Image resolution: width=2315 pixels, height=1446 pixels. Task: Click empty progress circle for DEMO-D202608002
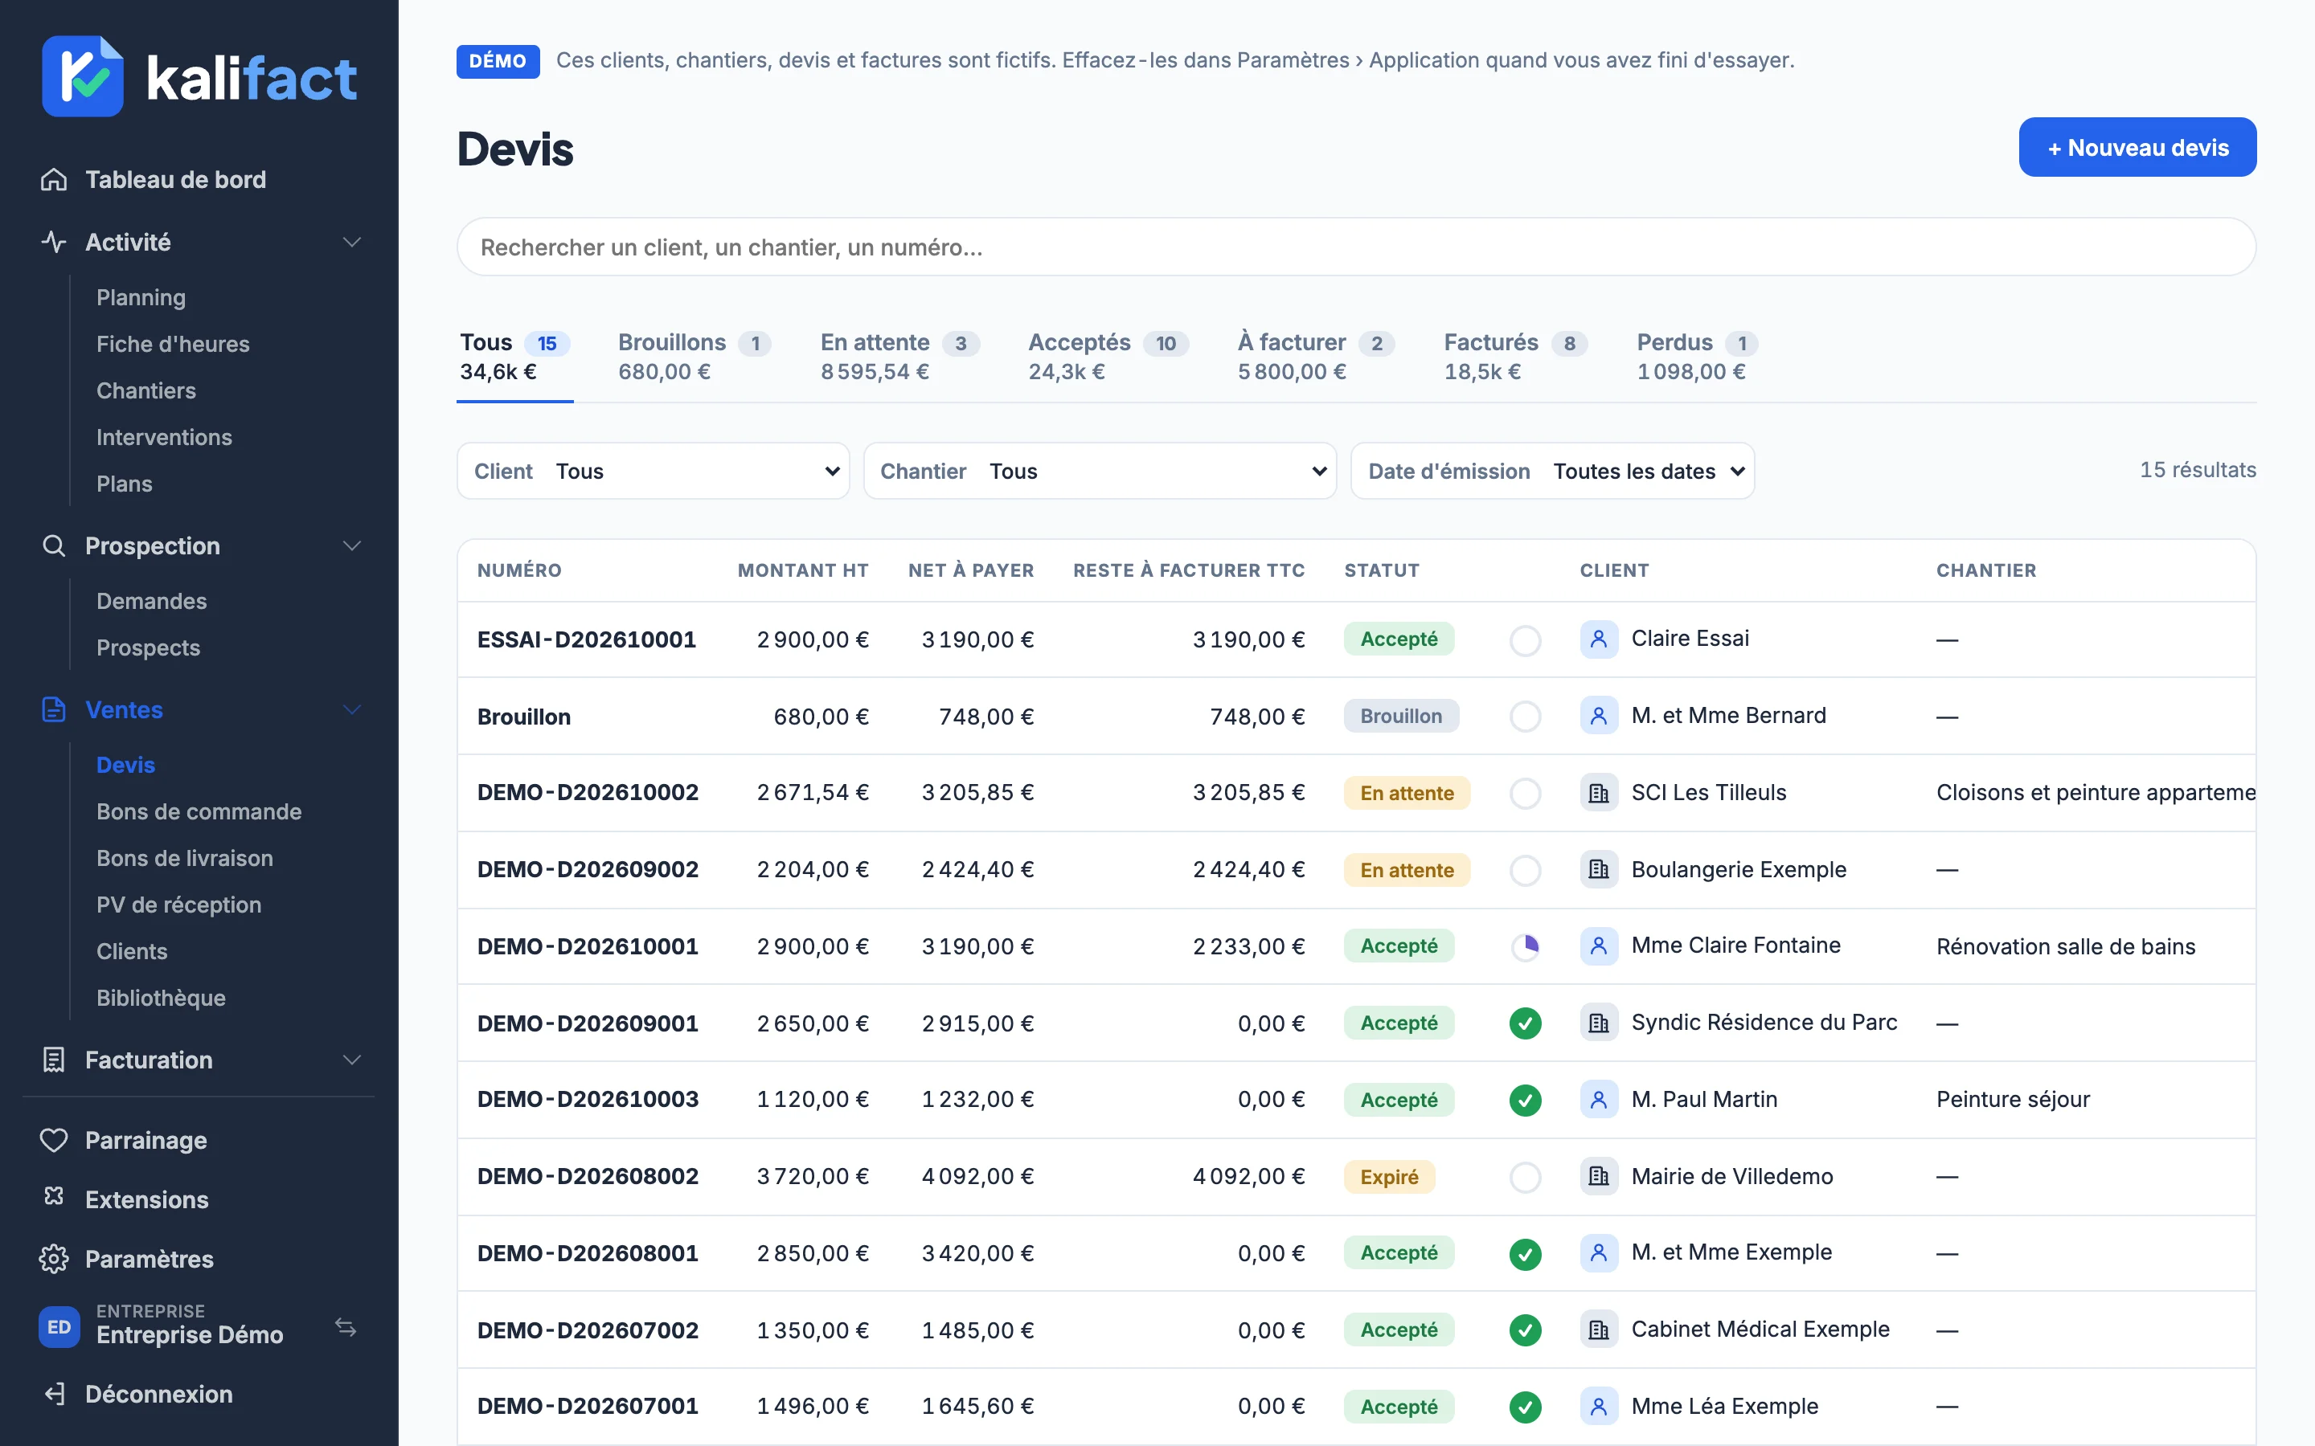[1525, 1177]
